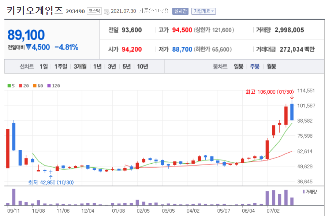
Task: Select the 5년 line chart tab
Action: [x=127, y=67]
